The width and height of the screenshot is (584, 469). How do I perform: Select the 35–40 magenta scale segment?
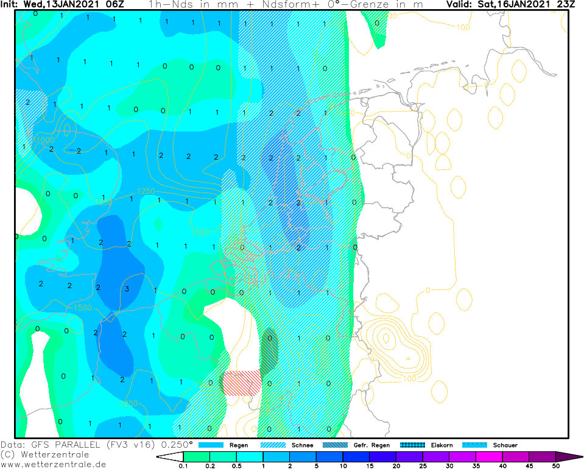point(490,457)
